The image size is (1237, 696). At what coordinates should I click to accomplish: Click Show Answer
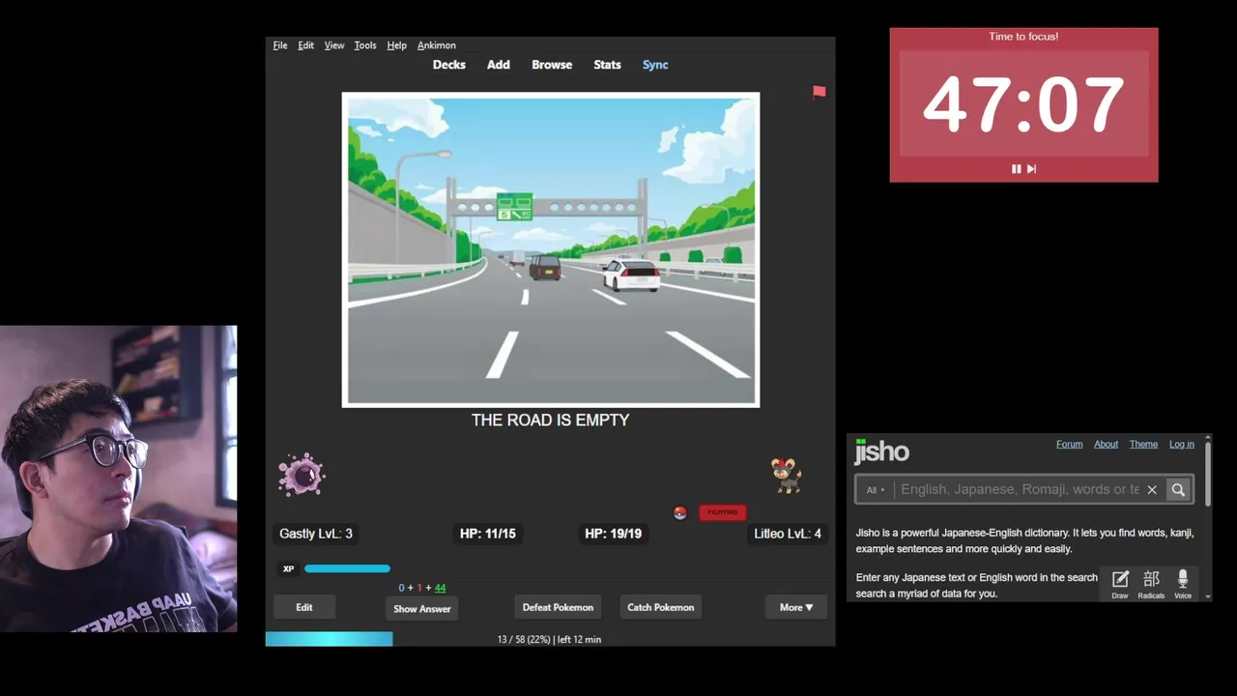pyautogui.click(x=422, y=609)
